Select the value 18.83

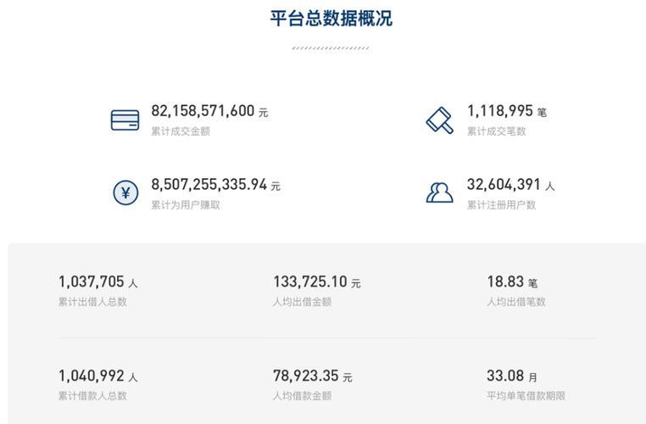pyautogui.click(x=505, y=282)
